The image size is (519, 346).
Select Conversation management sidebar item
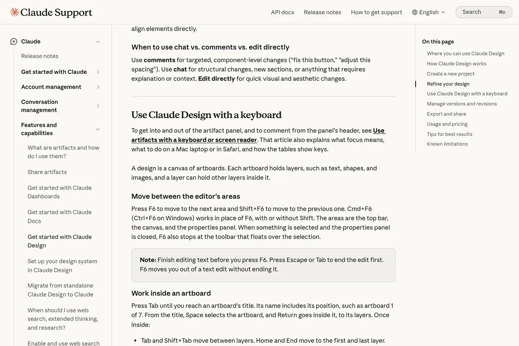pyautogui.click(x=39, y=106)
